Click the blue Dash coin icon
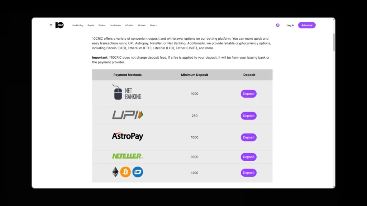This screenshot has height=206, width=367. [138, 172]
